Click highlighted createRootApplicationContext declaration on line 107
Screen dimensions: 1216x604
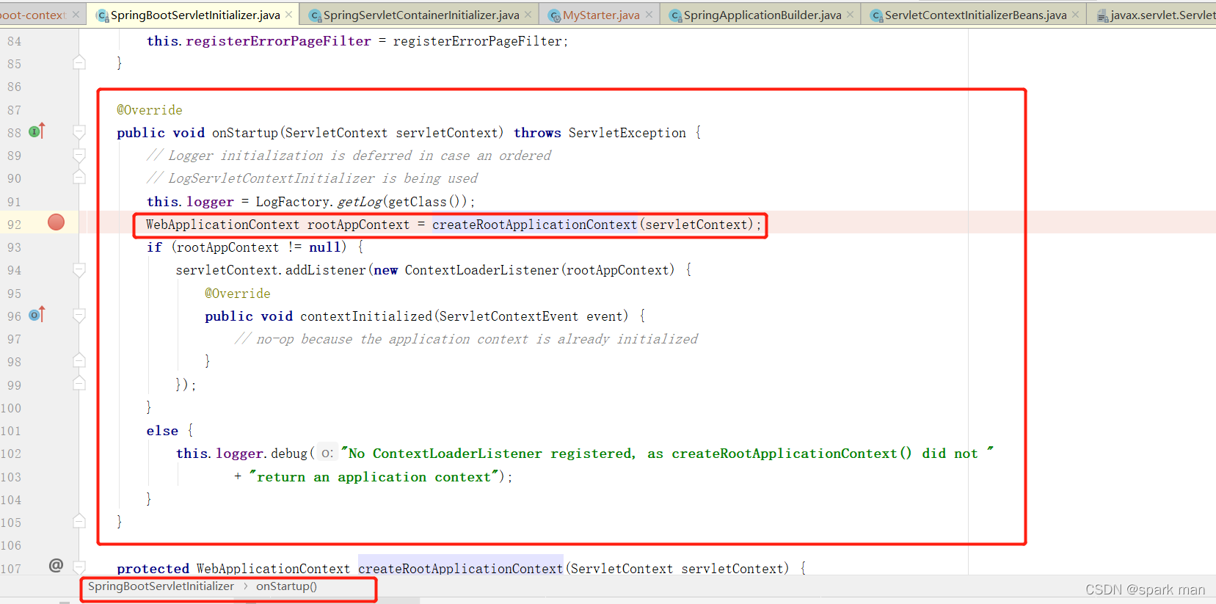click(460, 569)
